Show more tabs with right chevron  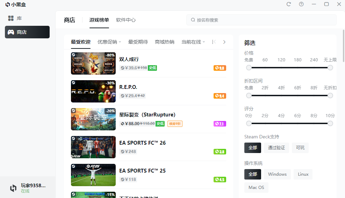click(224, 42)
